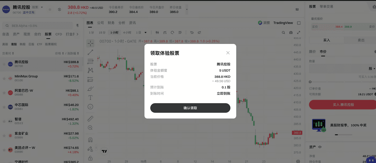Viewport: 376px width, 163px height.
Task: Toggle magnet mode on chart
Action: 90,140
